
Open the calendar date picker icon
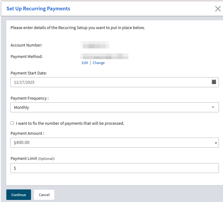click(x=214, y=82)
